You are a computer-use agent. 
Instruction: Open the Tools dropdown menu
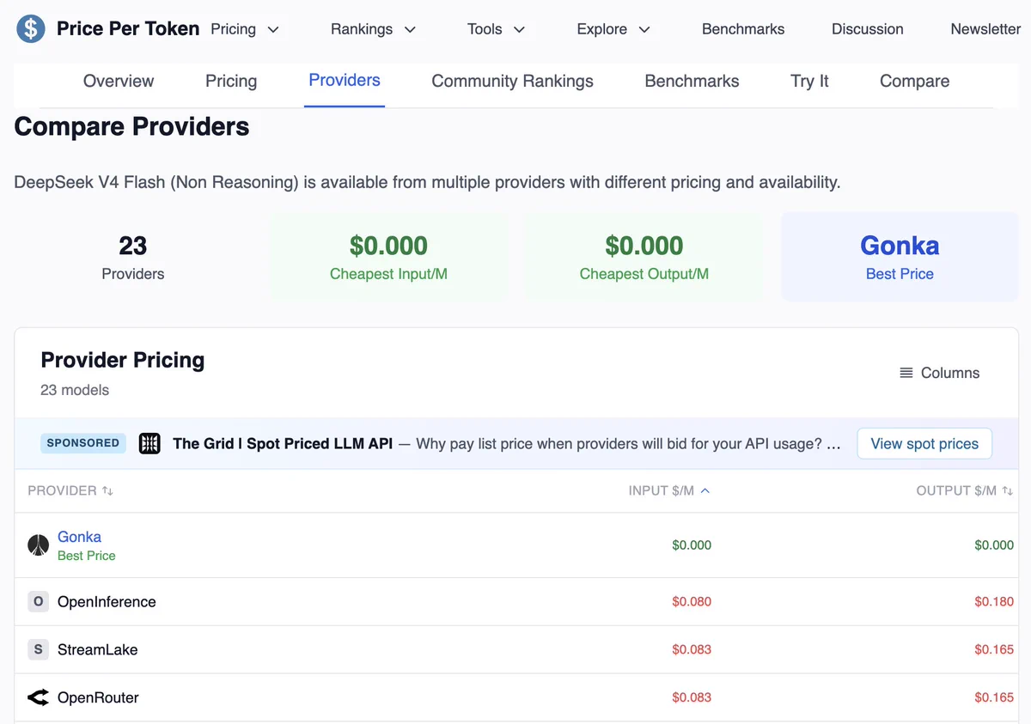(496, 29)
